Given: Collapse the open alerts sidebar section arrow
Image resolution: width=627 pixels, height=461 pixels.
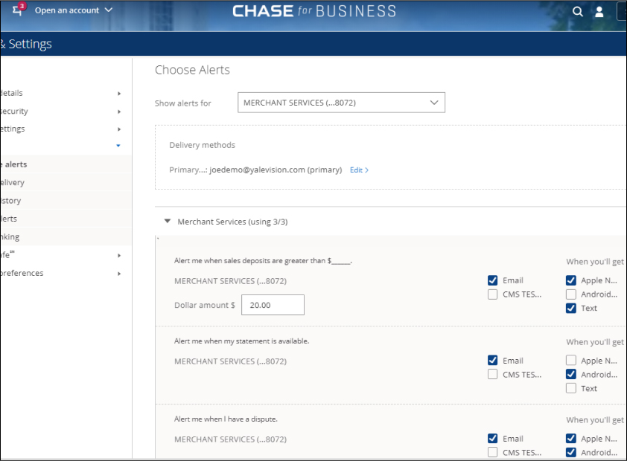Looking at the screenshot, I should click(x=118, y=146).
